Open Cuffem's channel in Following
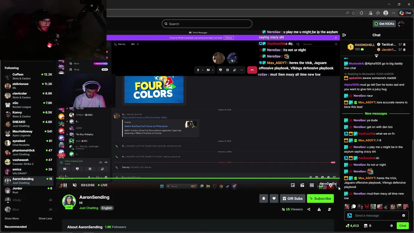 tap(28, 76)
